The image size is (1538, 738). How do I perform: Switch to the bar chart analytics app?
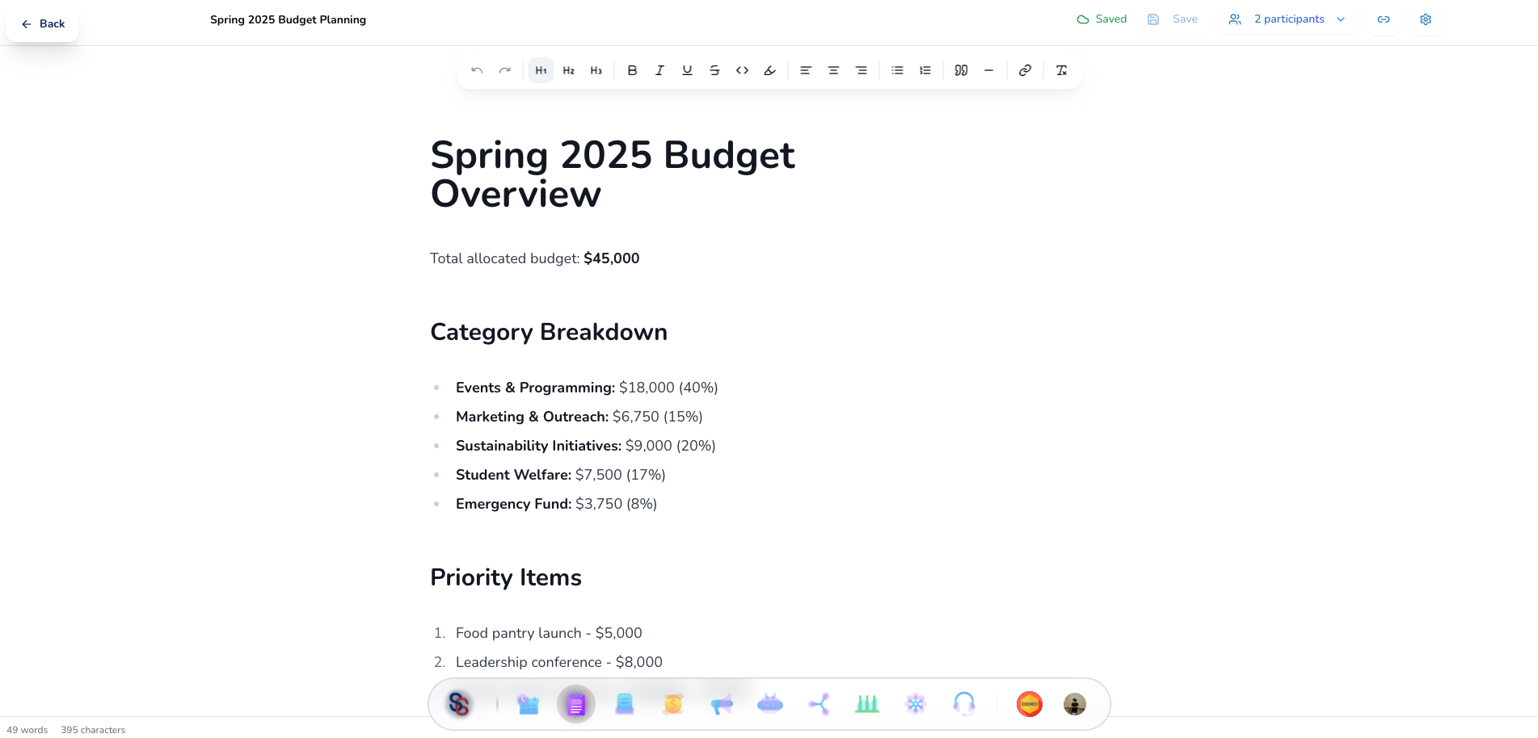point(867,704)
